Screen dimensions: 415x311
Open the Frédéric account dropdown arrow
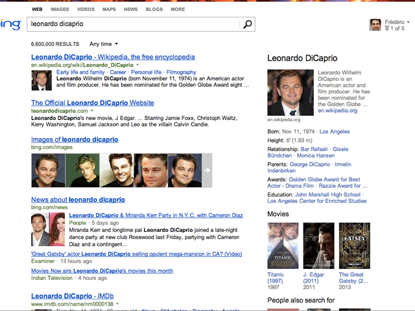(408, 22)
